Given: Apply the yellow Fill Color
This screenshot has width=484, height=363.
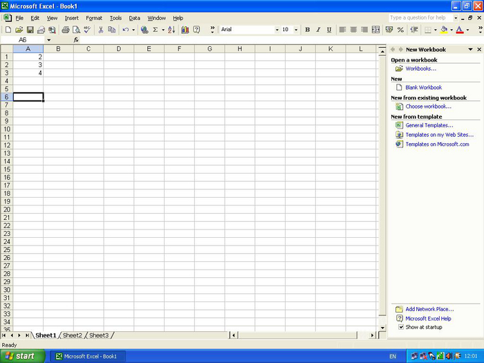Looking at the screenshot, I should 443,30.
